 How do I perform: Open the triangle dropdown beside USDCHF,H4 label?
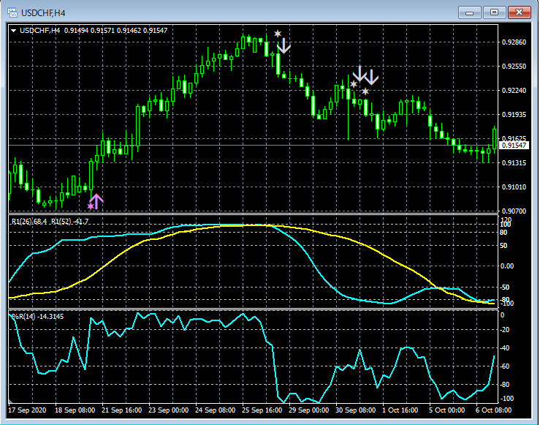(13, 31)
